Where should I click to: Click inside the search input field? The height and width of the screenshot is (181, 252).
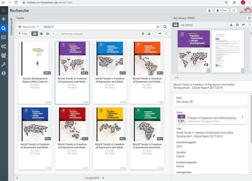tap(105, 27)
